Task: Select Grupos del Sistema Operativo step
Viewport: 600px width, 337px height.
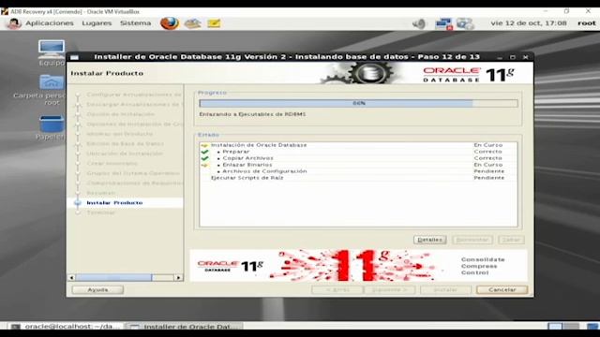Action: (x=133, y=173)
